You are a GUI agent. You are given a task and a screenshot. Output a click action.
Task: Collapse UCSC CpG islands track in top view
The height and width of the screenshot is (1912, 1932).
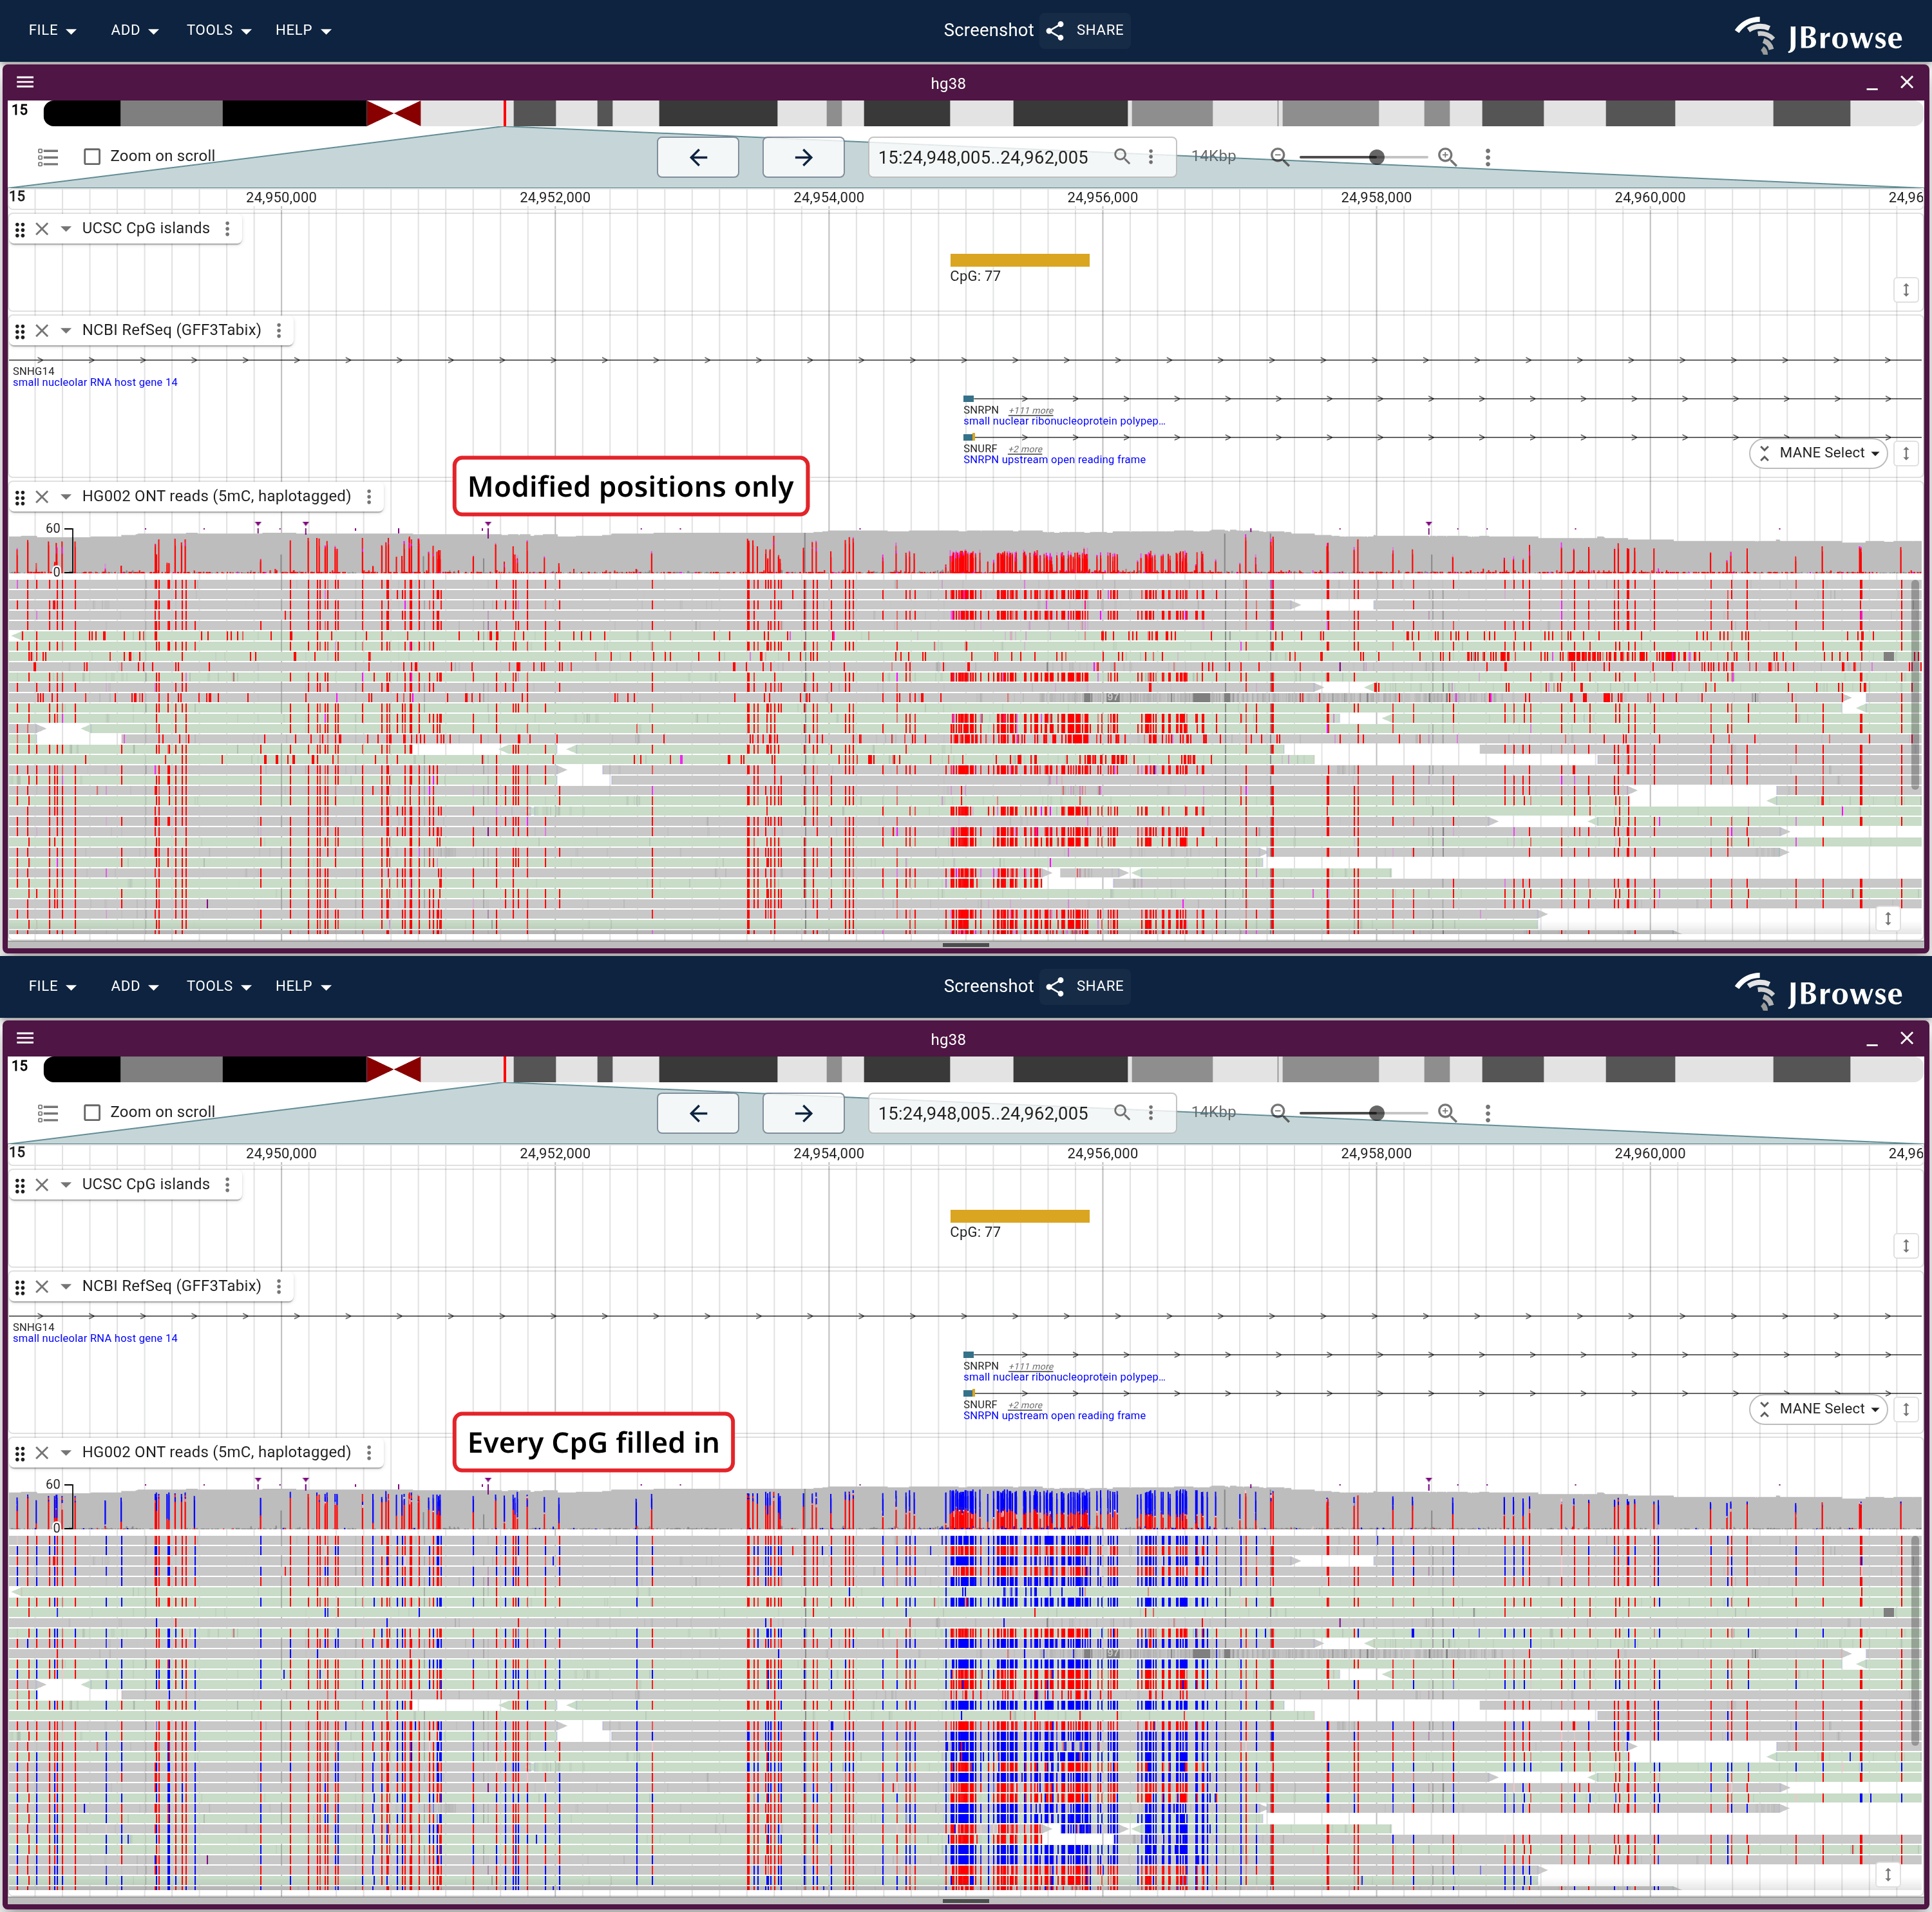click(66, 229)
